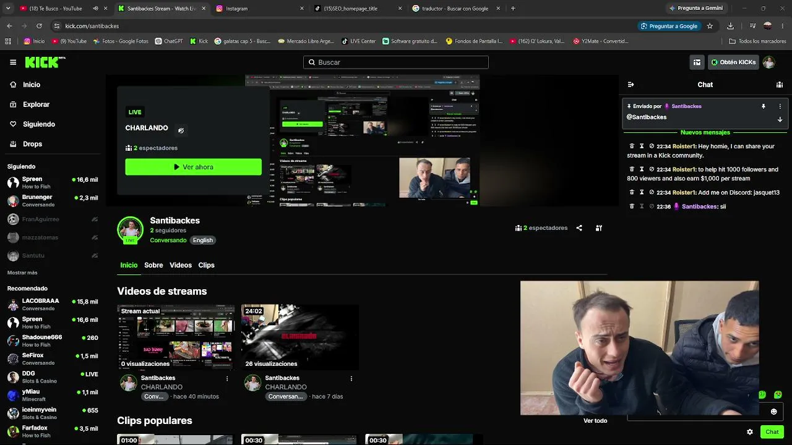Click the Ver ahora button
The image size is (792, 445).
193,167
